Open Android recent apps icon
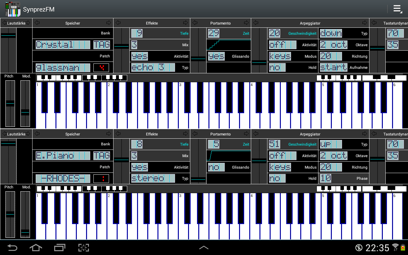Image resolution: width=408 pixels, height=255 pixels. [60, 247]
